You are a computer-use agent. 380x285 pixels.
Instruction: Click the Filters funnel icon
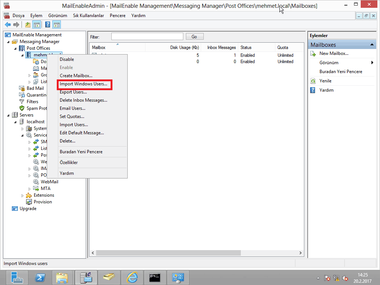point(22,102)
